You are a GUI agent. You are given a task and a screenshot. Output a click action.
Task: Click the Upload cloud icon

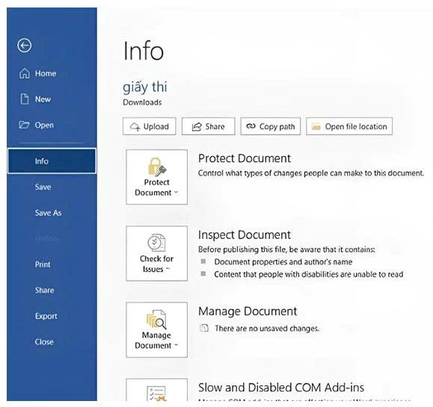tap(135, 126)
